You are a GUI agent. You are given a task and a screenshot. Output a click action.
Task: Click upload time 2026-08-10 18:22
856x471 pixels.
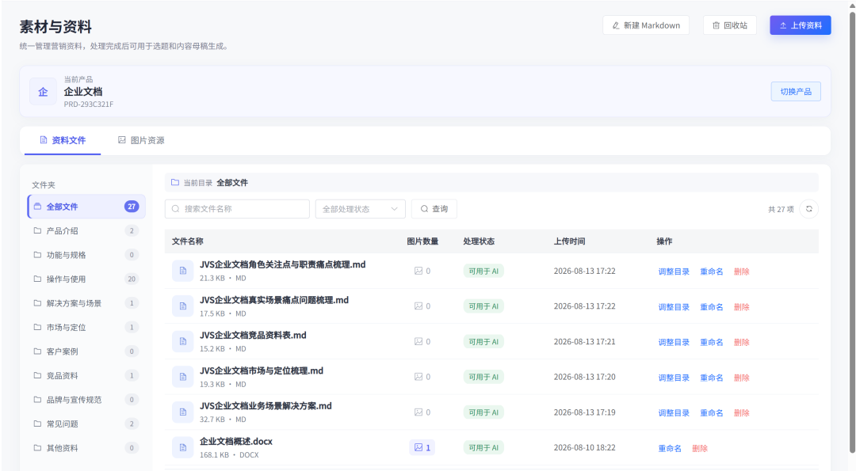pyautogui.click(x=585, y=447)
